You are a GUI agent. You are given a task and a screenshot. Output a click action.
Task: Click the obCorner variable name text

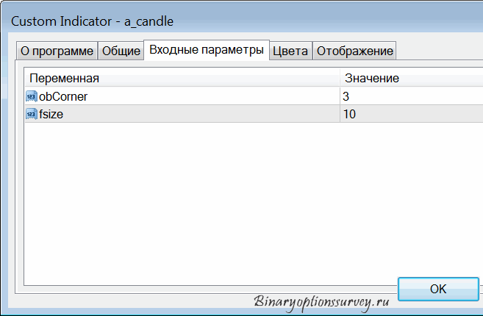[63, 96]
